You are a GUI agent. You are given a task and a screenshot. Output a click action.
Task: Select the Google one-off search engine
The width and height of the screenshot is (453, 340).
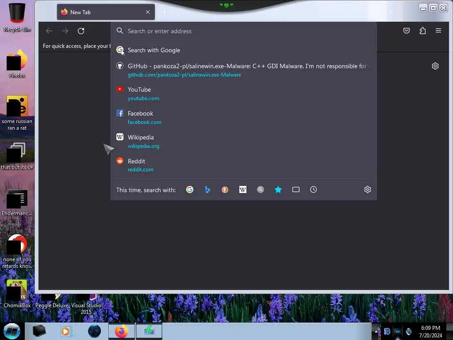click(x=190, y=189)
